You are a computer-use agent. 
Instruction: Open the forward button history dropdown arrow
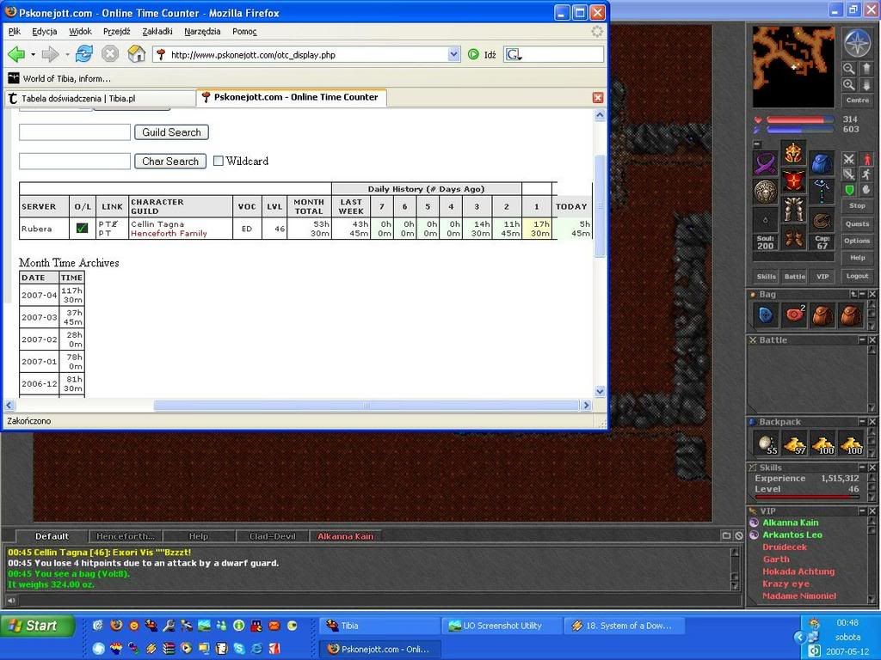(67, 54)
